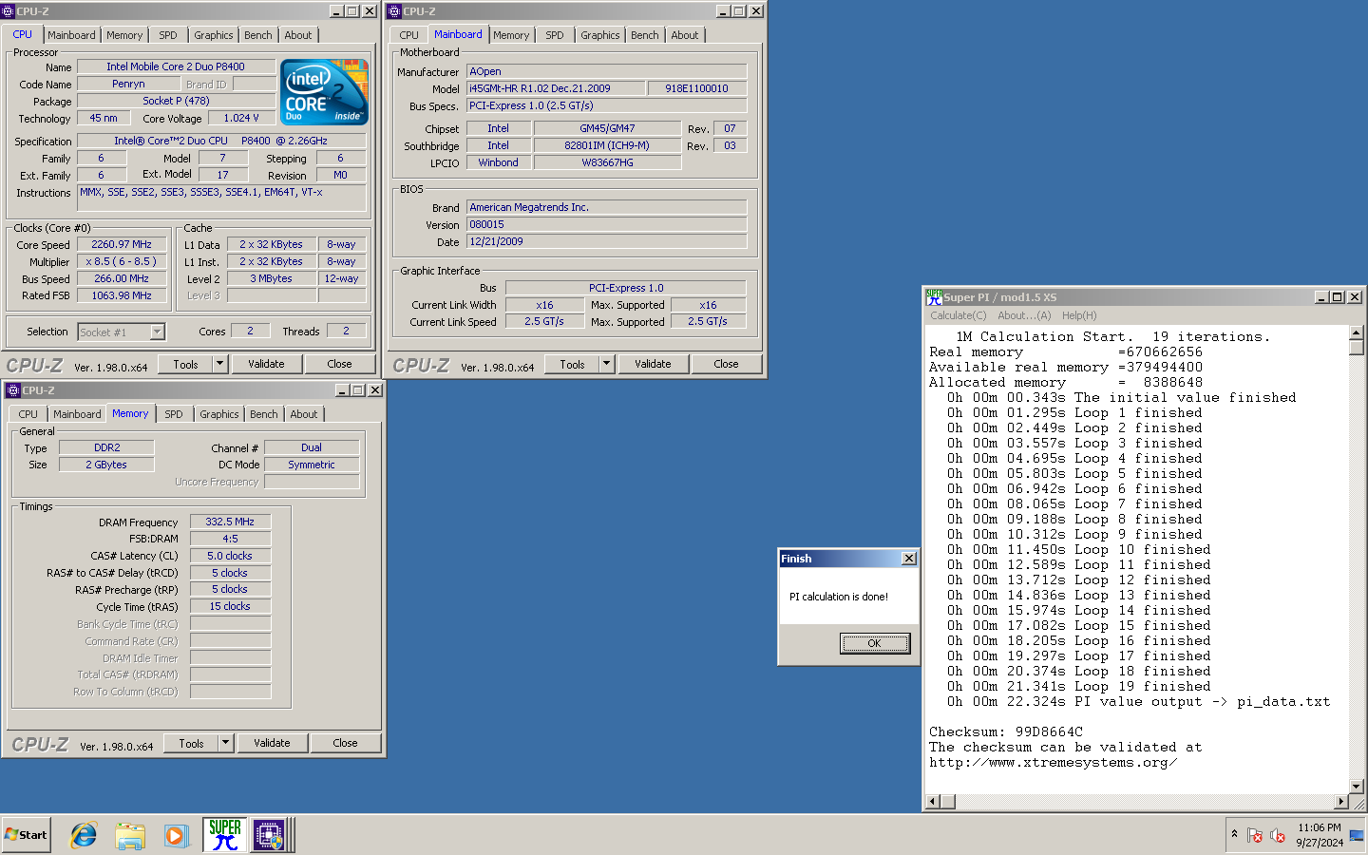Click the Intel Core 2 Duo logo
This screenshot has width=1368, height=855.
[x=326, y=92]
